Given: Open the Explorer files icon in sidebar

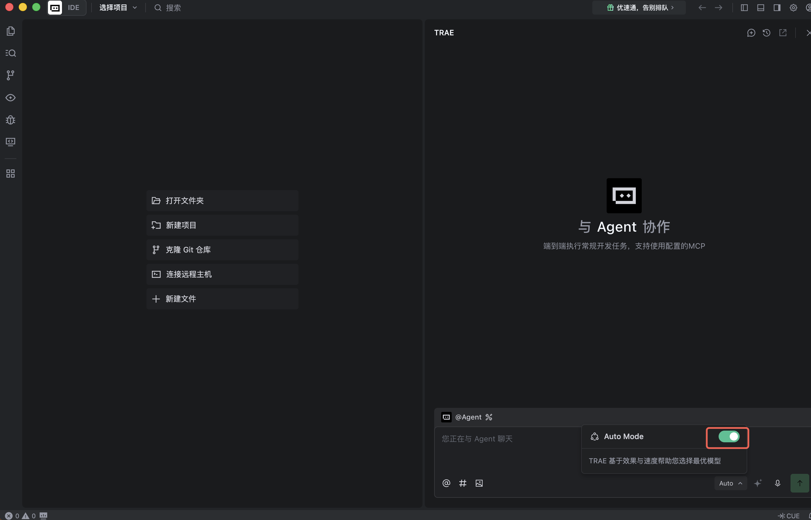Looking at the screenshot, I should pos(11,31).
